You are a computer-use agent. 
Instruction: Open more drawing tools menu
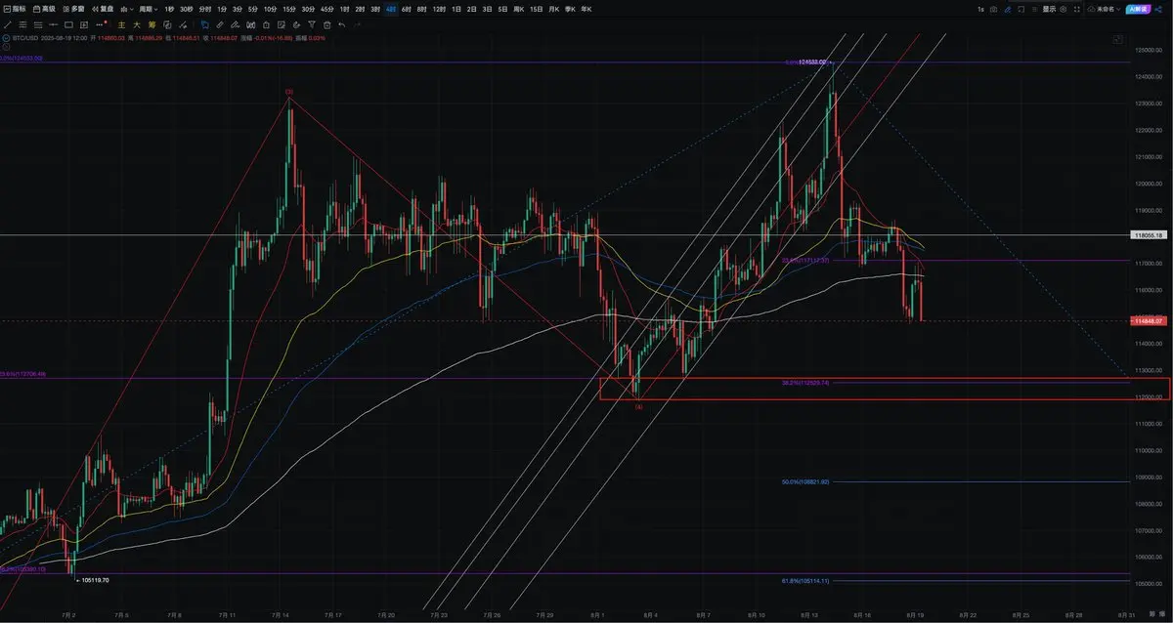click(x=101, y=24)
